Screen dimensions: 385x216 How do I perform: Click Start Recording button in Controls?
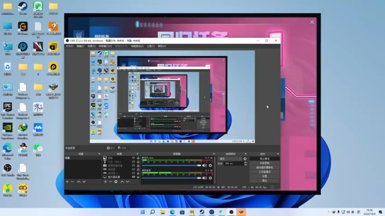[x=264, y=163]
